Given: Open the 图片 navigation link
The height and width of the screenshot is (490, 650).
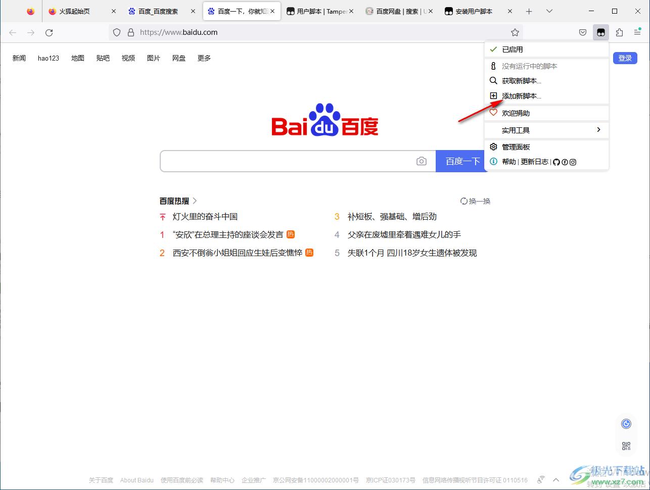Looking at the screenshot, I should (x=154, y=58).
